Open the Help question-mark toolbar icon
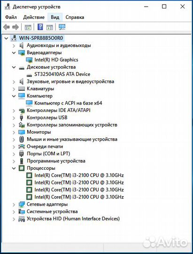 click(x=40, y=27)
